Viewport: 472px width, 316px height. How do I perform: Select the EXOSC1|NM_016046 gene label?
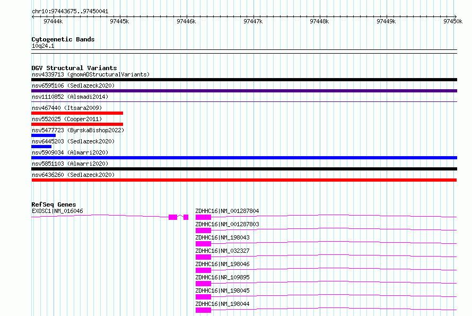tap(57, 211)
